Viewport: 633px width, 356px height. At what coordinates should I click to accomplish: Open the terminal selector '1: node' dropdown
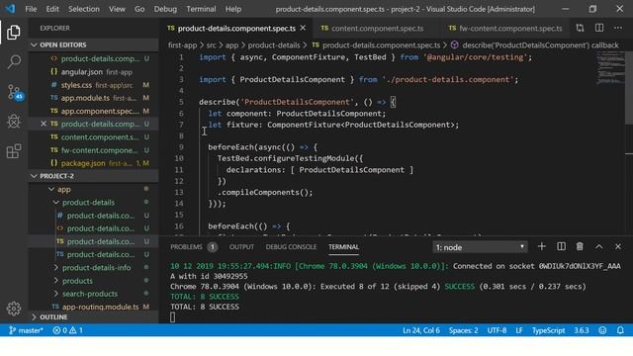click(480, 247)
